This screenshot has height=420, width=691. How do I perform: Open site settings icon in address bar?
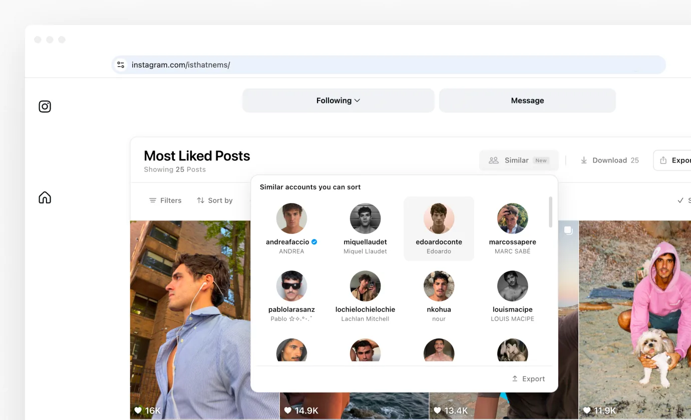point(121,64)
